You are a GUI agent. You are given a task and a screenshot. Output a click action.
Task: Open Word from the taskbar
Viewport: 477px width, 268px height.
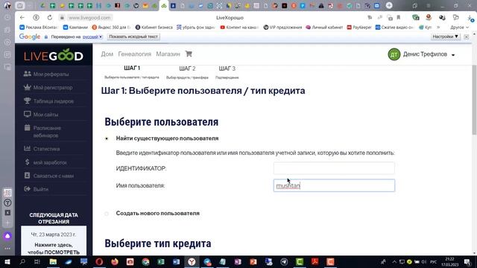(176, 261)
